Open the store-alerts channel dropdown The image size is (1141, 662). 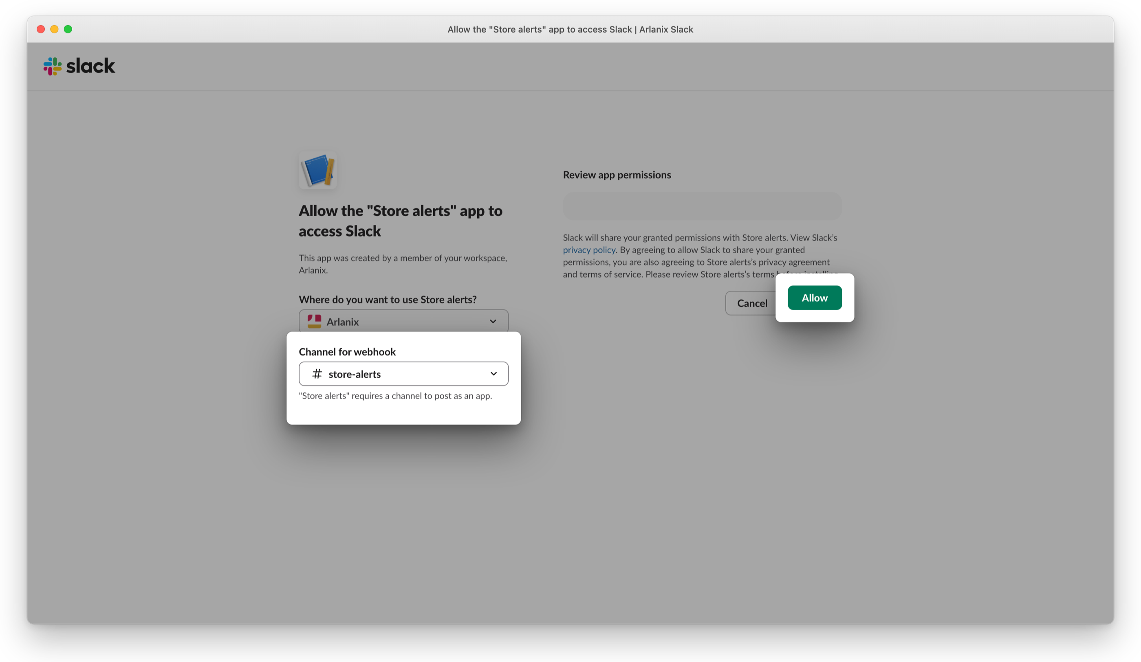[x=403, y=374]
